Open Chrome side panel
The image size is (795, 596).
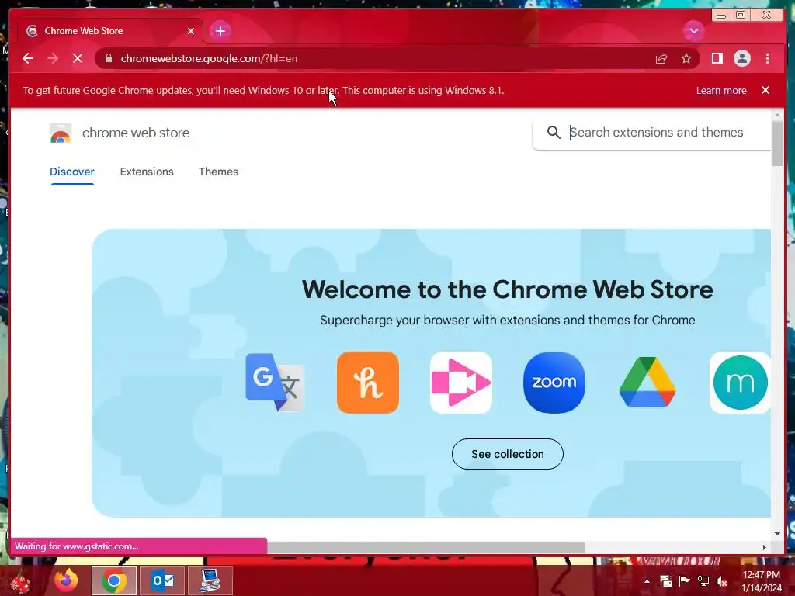click(x=717, y=58)
